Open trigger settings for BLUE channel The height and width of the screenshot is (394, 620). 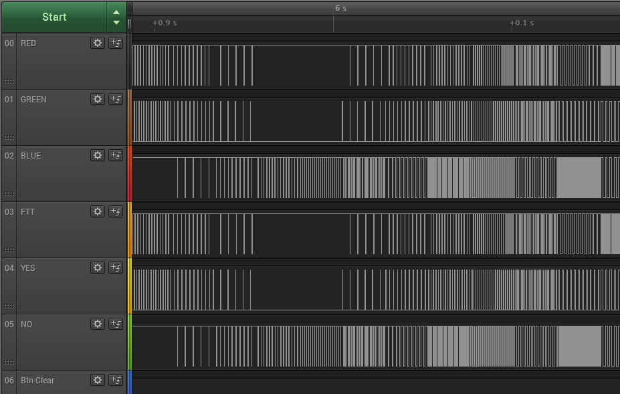[x=116, y=155]
